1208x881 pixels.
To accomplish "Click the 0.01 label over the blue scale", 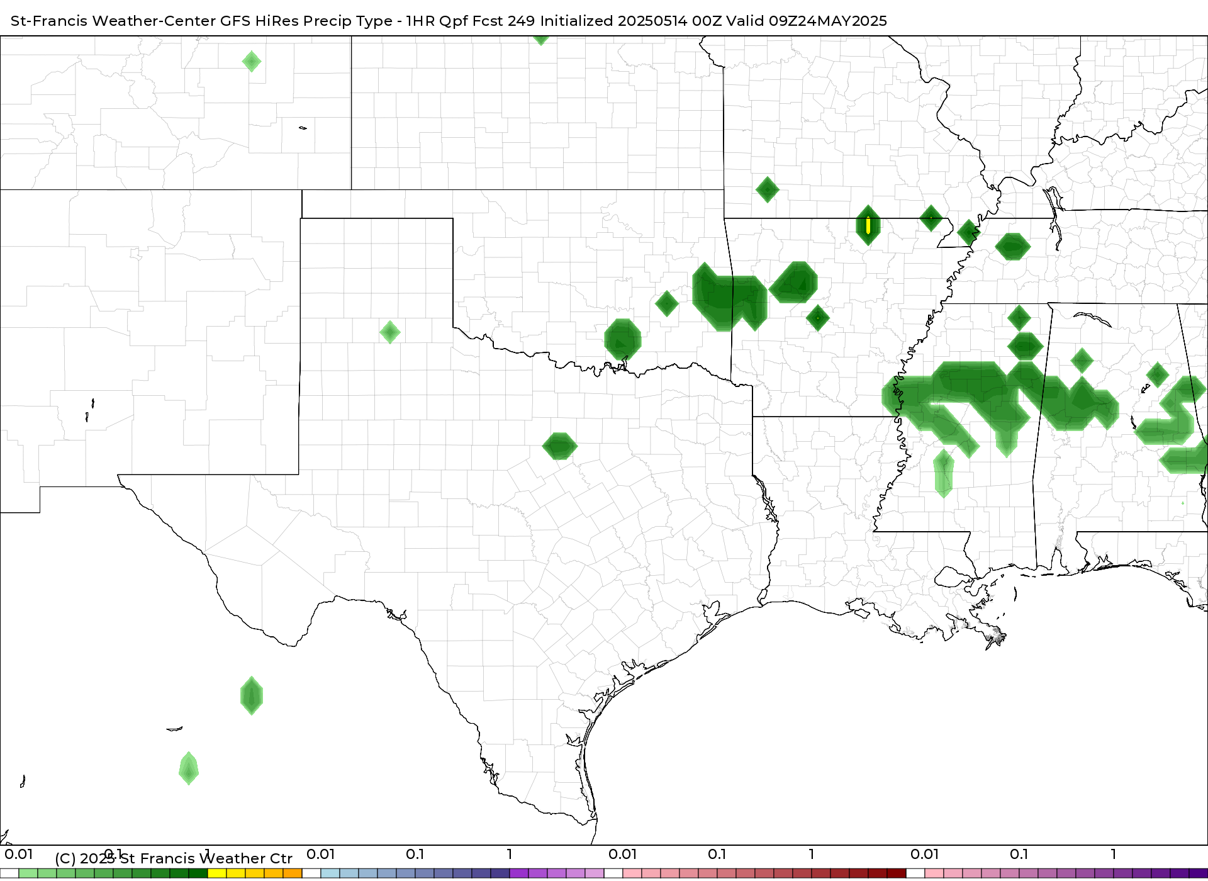I will (x=321, y=855).
